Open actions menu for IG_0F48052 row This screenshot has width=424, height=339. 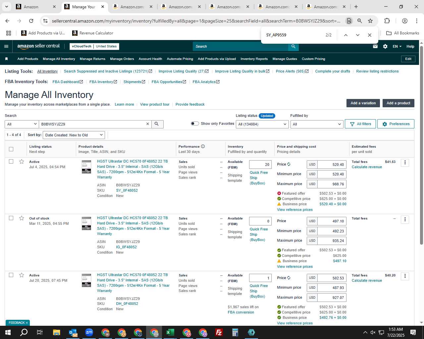tap(405, 219)
